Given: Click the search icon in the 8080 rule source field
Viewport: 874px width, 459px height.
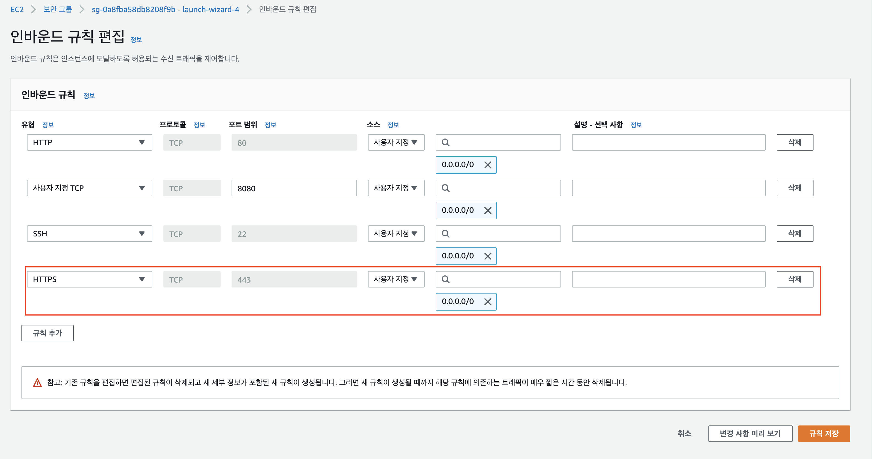Looking at the screenshot, I should coord(446,188).
